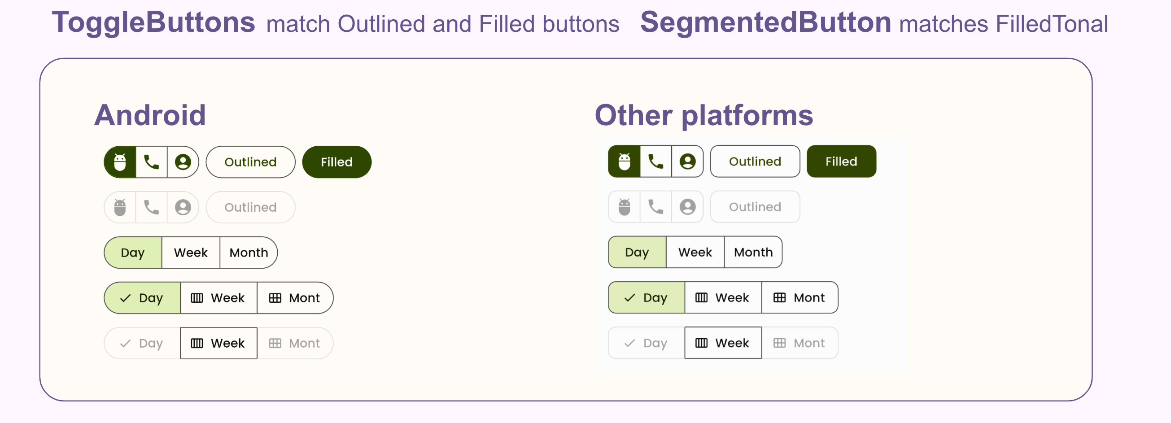This screenshot has width=1171, height=423.
Task: Select Week with column icon in Android
Action: (x=218, y=298)
